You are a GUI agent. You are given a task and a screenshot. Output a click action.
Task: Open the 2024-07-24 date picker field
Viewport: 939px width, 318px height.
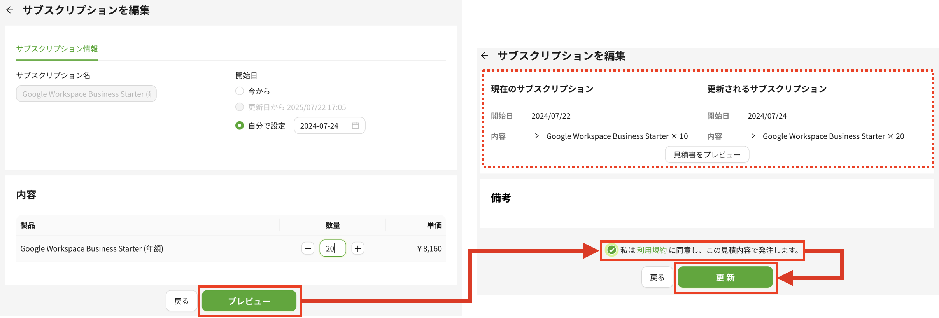pos(329,126)
